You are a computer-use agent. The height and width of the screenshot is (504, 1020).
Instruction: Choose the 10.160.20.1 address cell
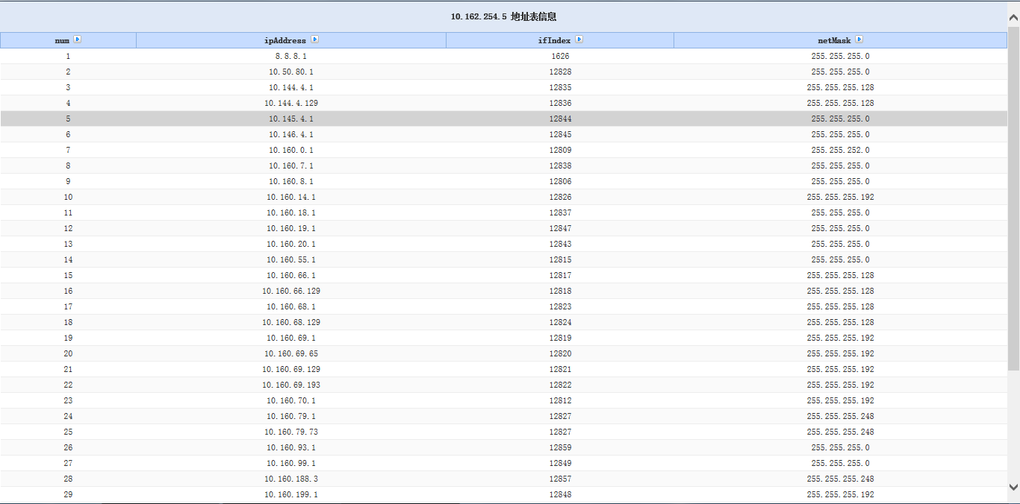(291, 244)
